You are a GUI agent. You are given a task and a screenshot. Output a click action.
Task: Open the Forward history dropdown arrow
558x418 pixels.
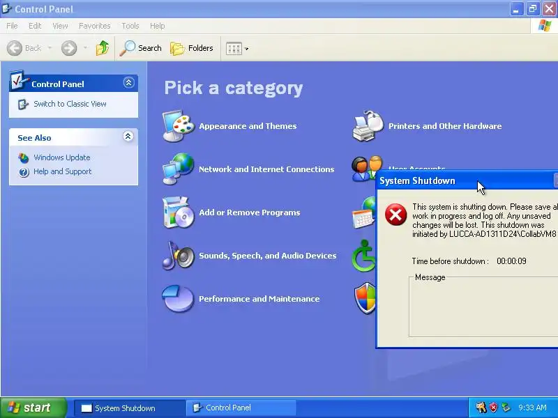[x=85, y=48]
